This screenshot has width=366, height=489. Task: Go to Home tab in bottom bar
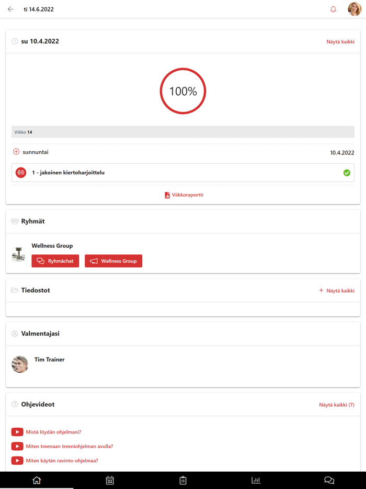click(37, 480)
